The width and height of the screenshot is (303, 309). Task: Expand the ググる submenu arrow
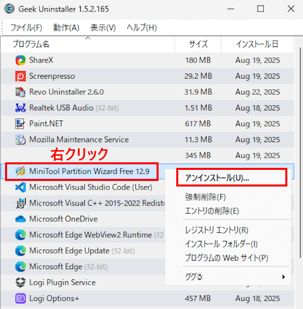point(284,277)
